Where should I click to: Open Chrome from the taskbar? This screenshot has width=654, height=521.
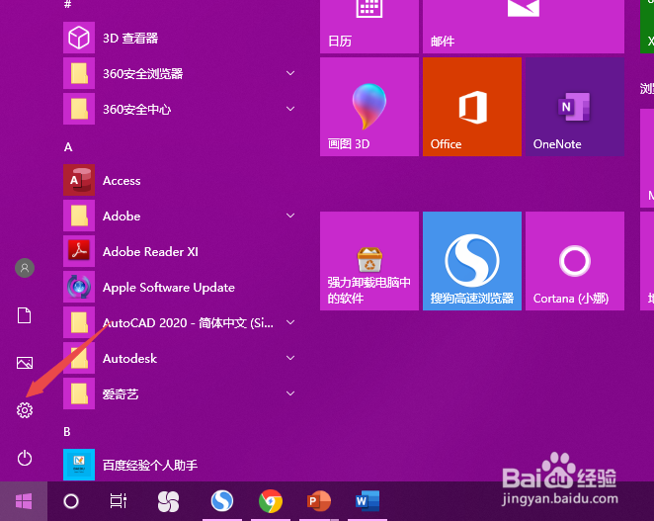pos(271,501)
